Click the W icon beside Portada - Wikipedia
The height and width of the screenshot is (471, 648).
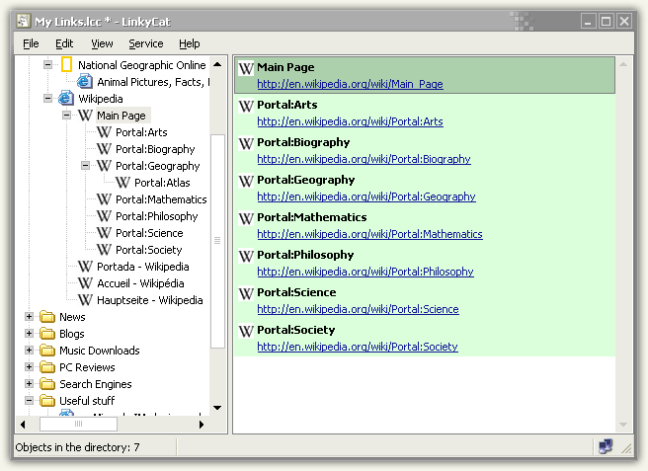[85, 267]
